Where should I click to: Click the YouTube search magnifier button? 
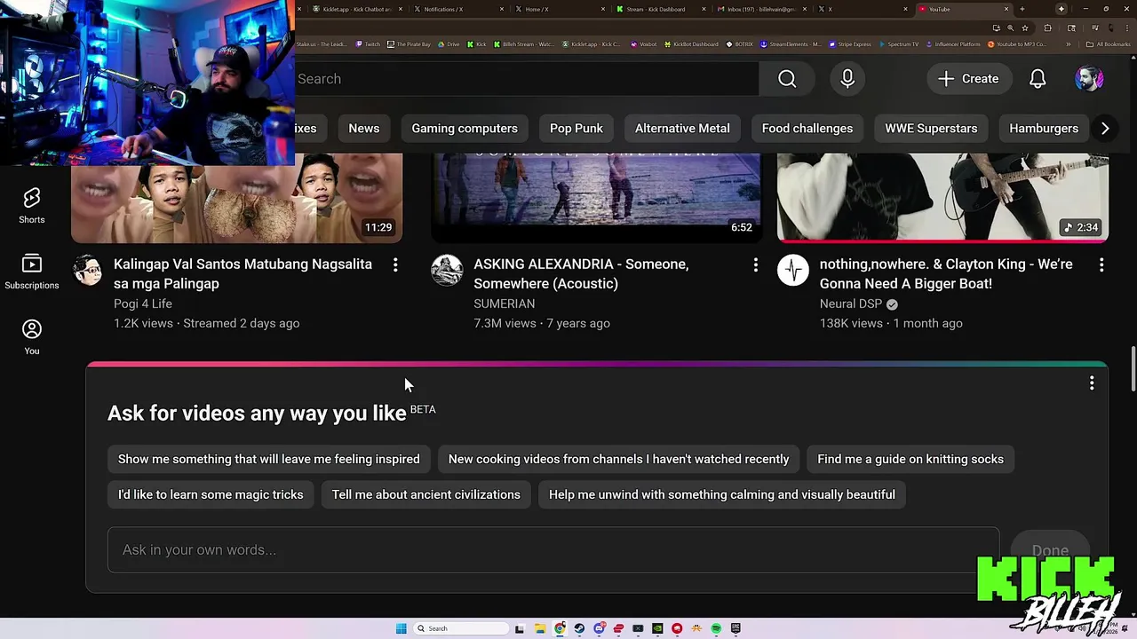point(787,79)
